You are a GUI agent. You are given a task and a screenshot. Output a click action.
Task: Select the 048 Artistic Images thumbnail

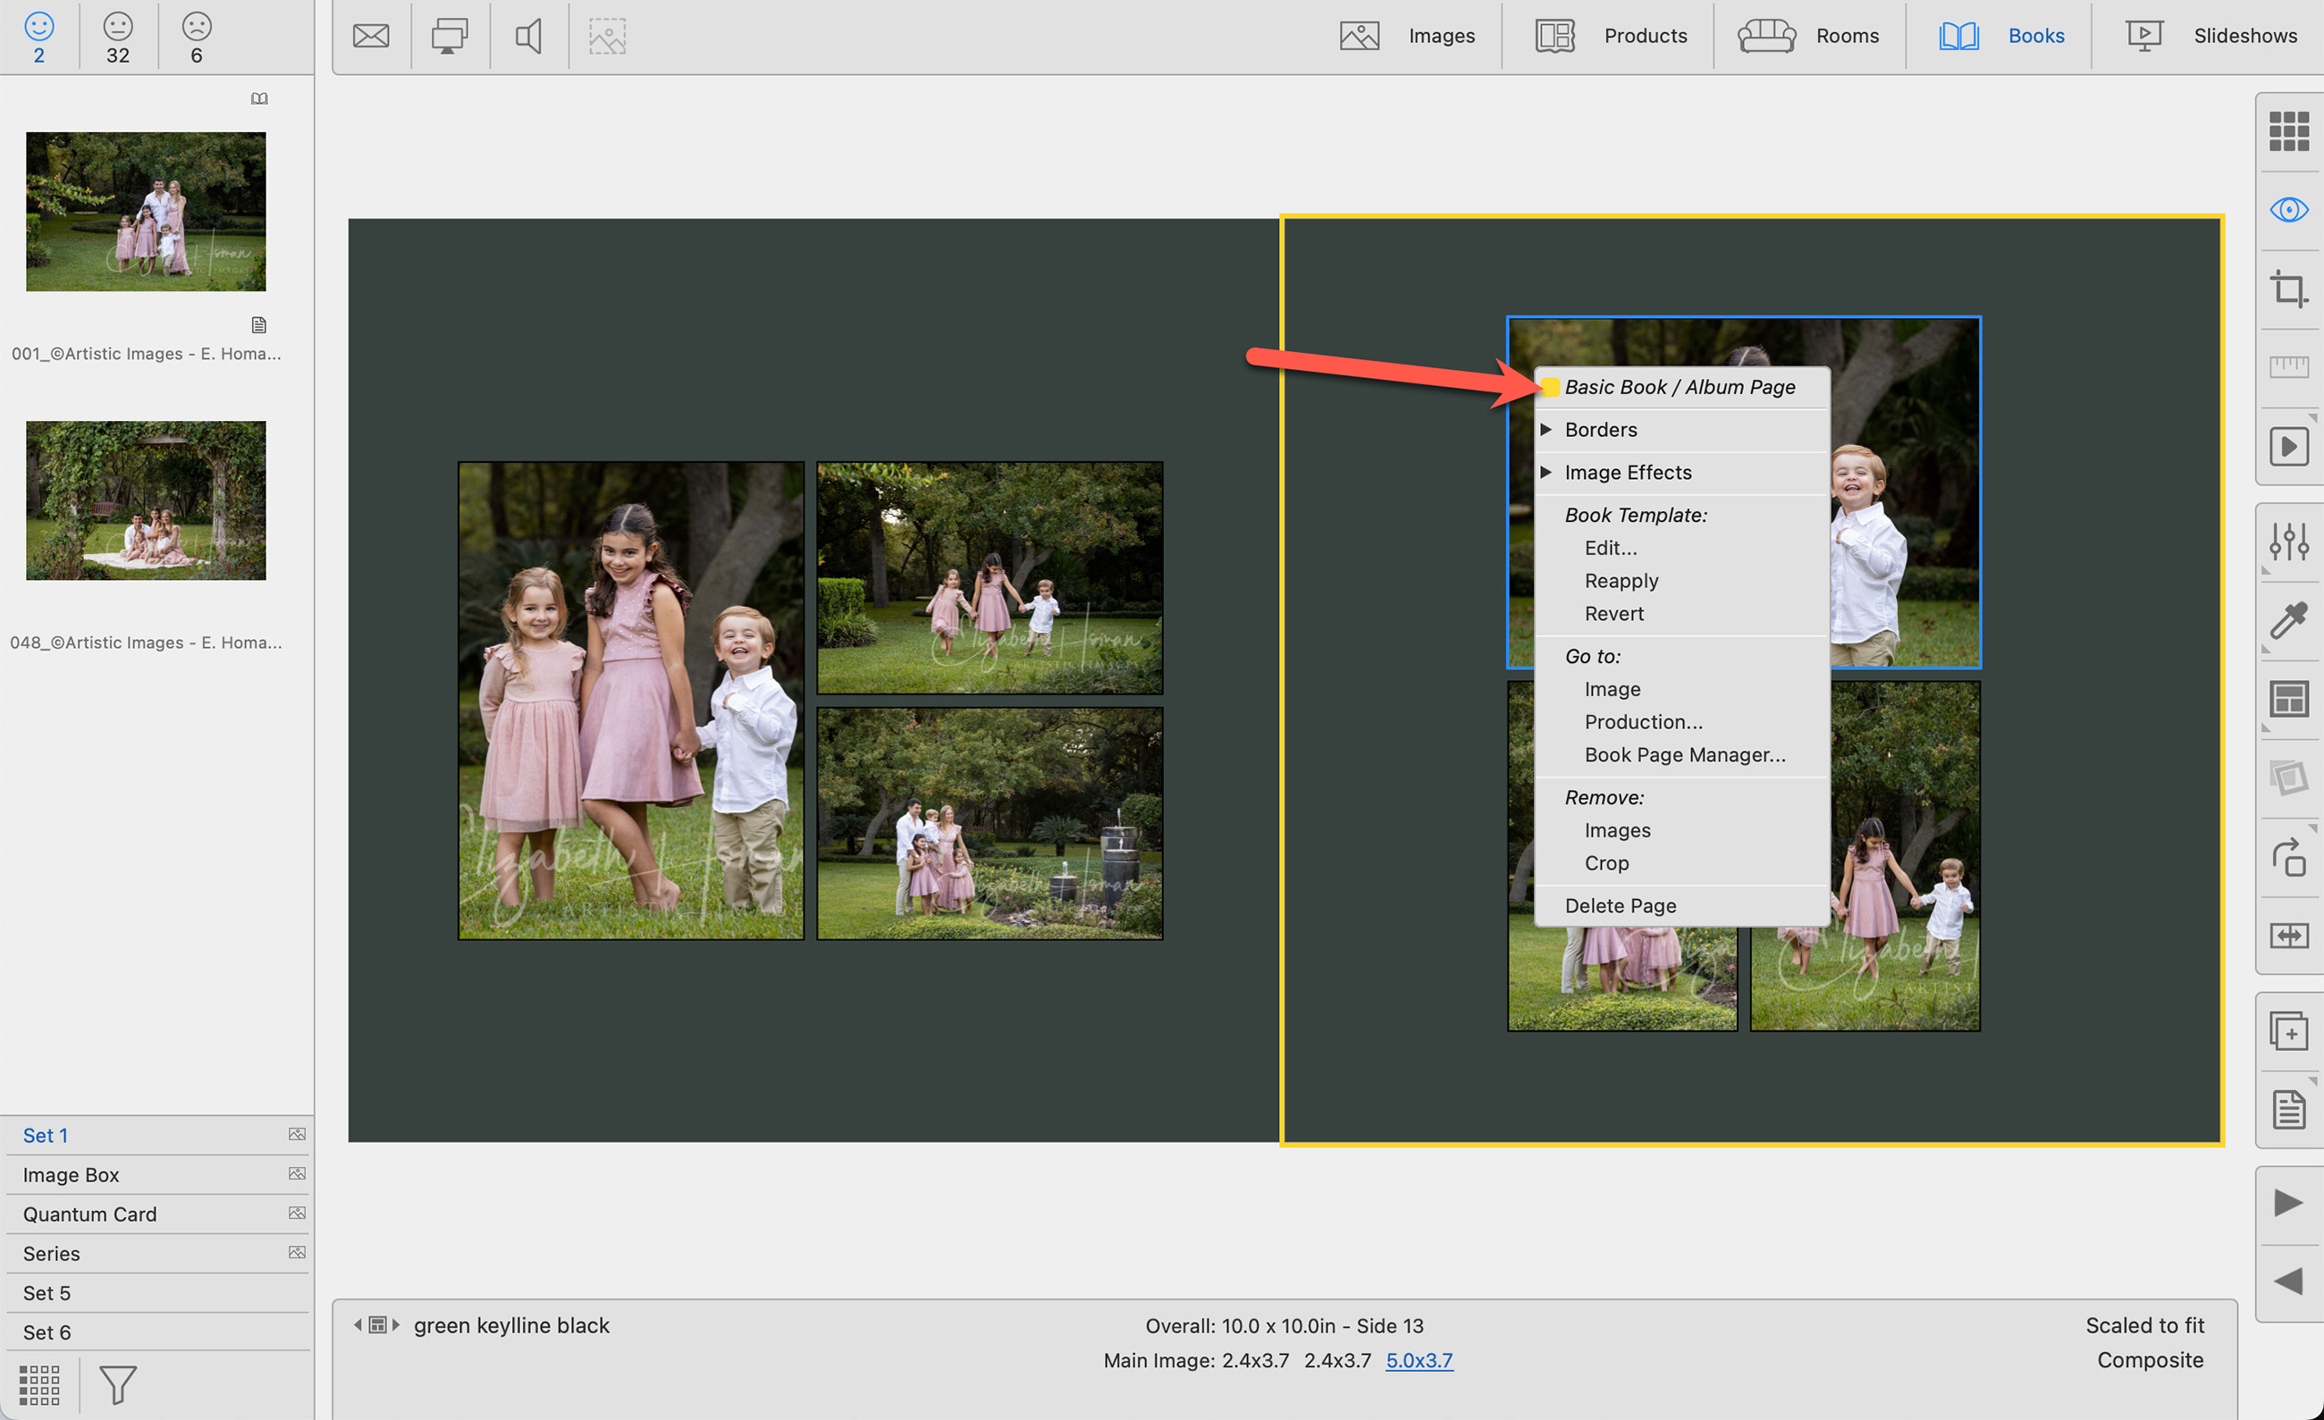(x=145, y=500)
